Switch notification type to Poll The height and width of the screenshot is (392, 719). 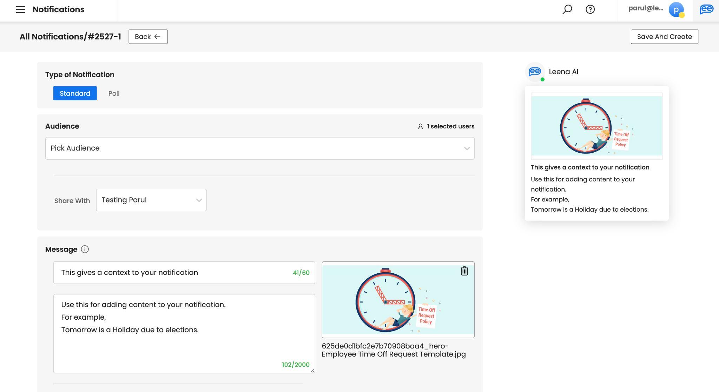click(x=114, y=93)
